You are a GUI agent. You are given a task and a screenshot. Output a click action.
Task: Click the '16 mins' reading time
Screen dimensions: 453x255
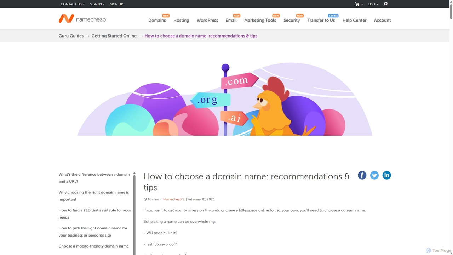(x=151, y=199)
